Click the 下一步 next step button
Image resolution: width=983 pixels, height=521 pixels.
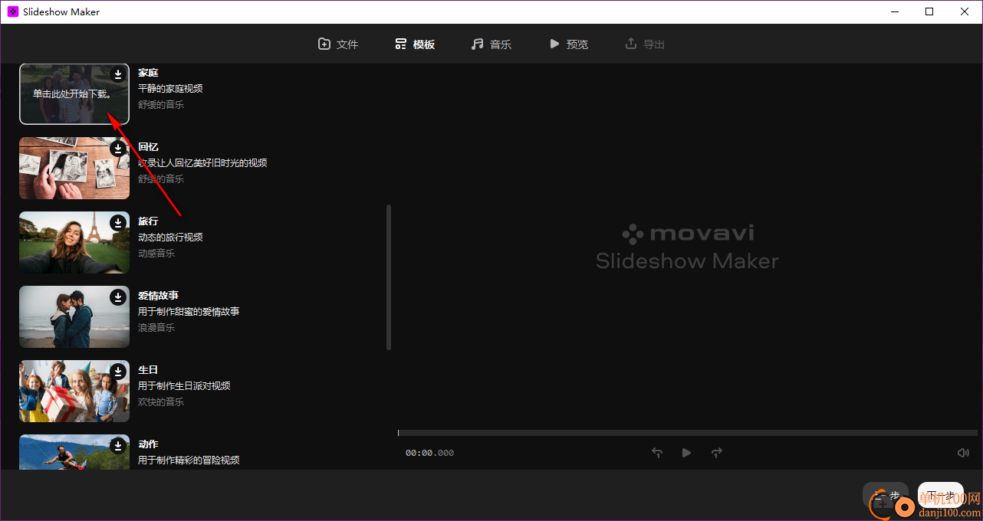click(941, 495)
